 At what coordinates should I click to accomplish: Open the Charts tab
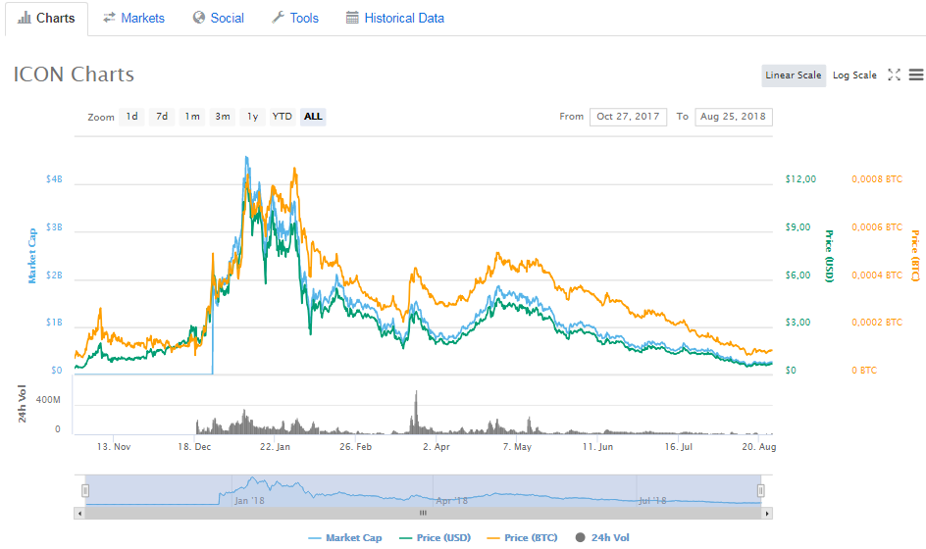tap(47, 19)
